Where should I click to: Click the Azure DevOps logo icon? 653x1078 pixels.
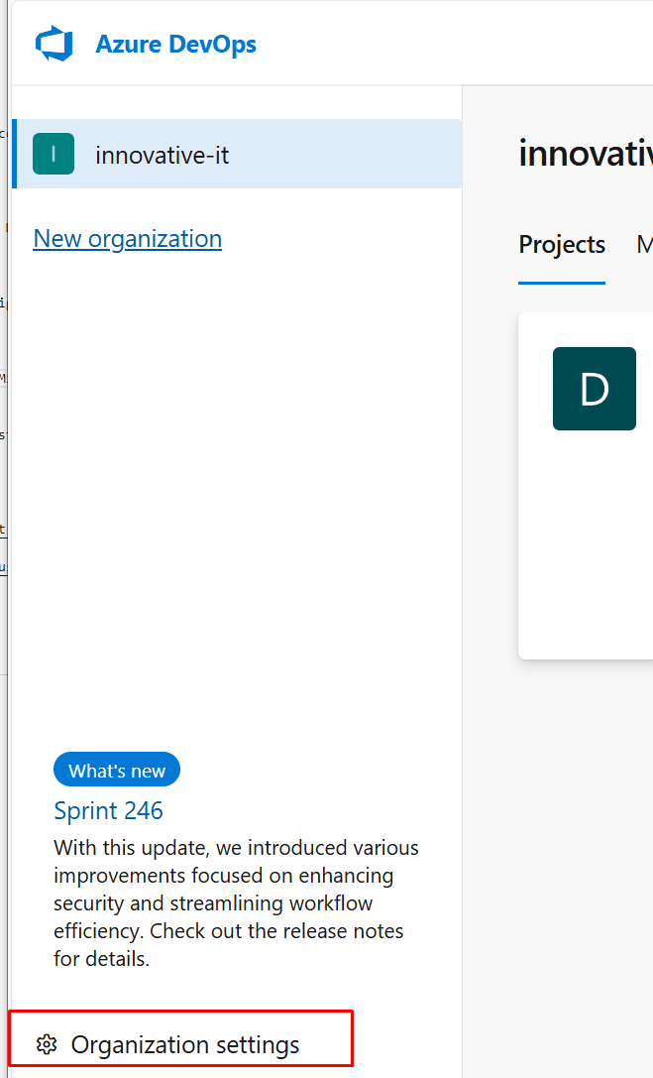(x=54, y=44)
